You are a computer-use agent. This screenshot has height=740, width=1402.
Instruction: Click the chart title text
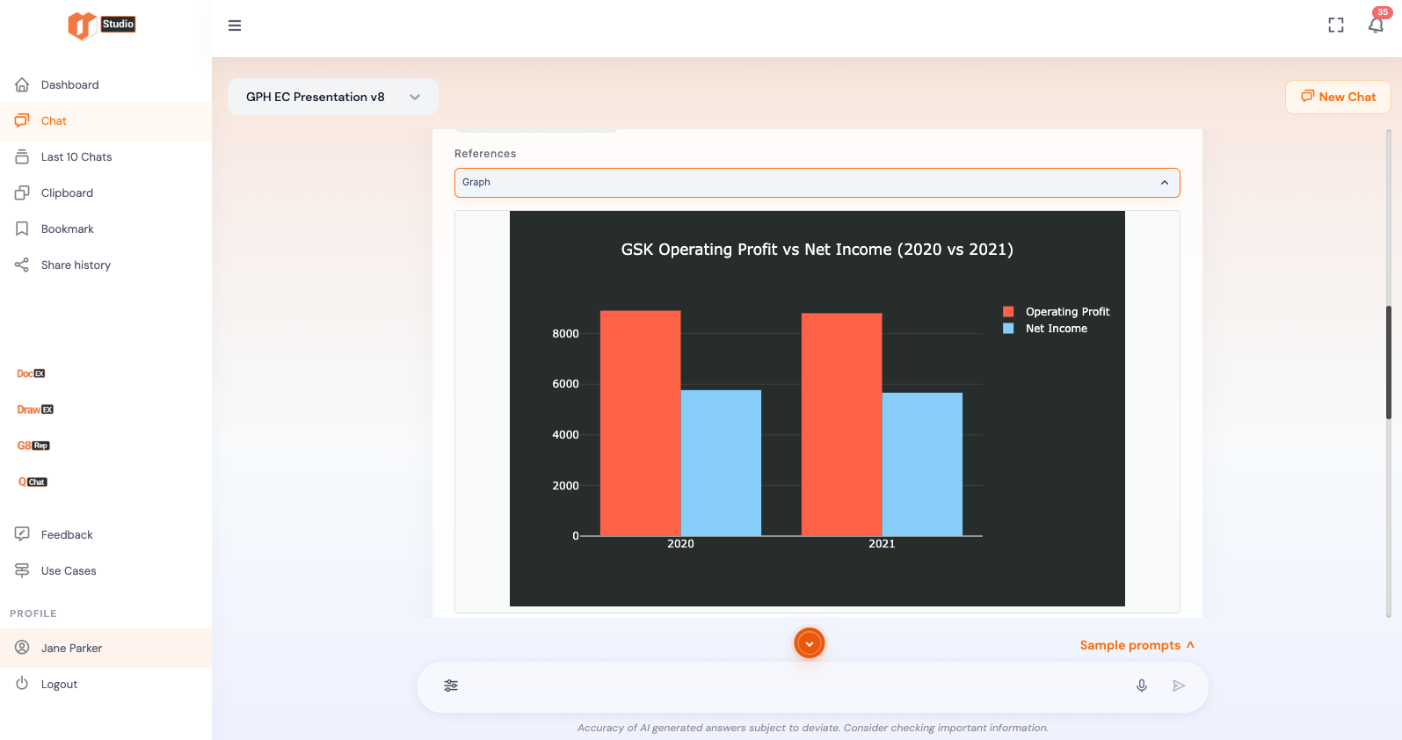(817, 250)
